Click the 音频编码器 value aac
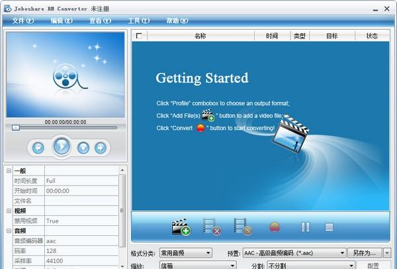The image size is (397, 269). (81, 241)
